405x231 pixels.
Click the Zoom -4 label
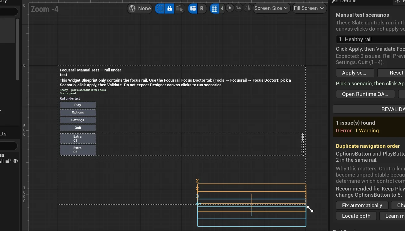pyautogui.click(x=45, y=9)
